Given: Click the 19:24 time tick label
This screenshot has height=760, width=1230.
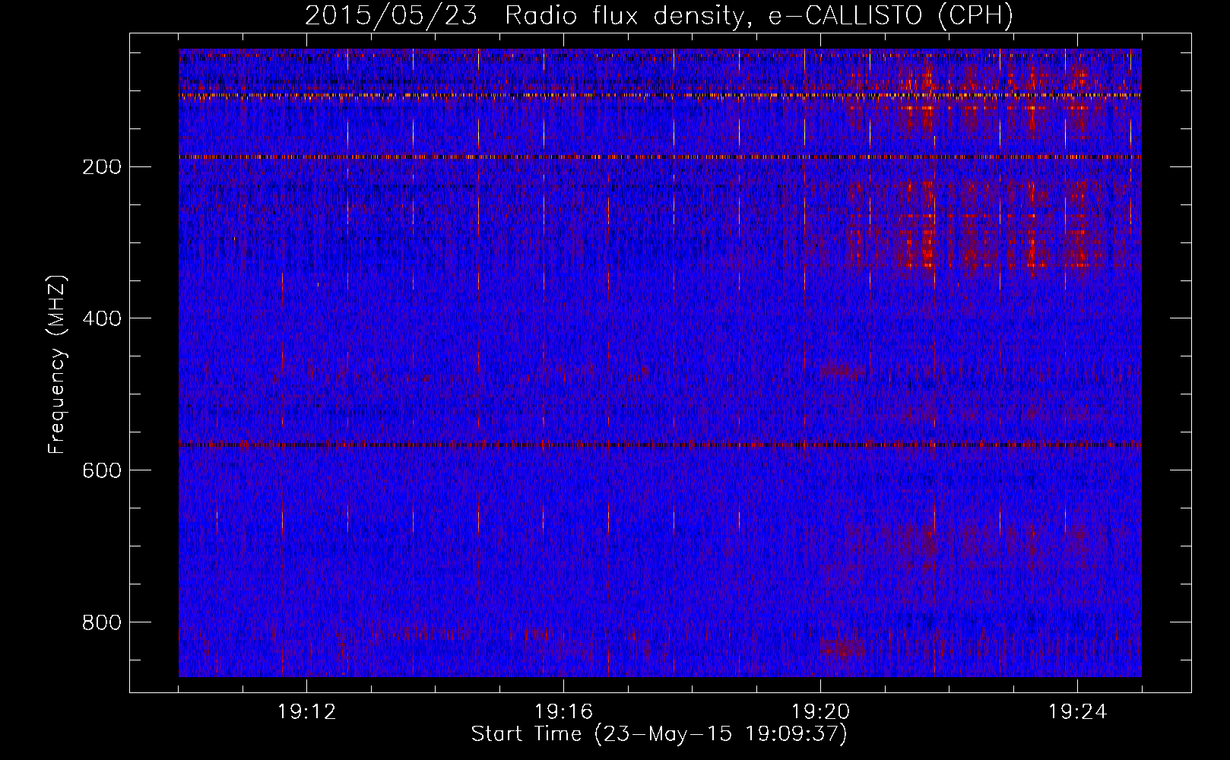Looking at the screenshot, I should [1077, 712].
